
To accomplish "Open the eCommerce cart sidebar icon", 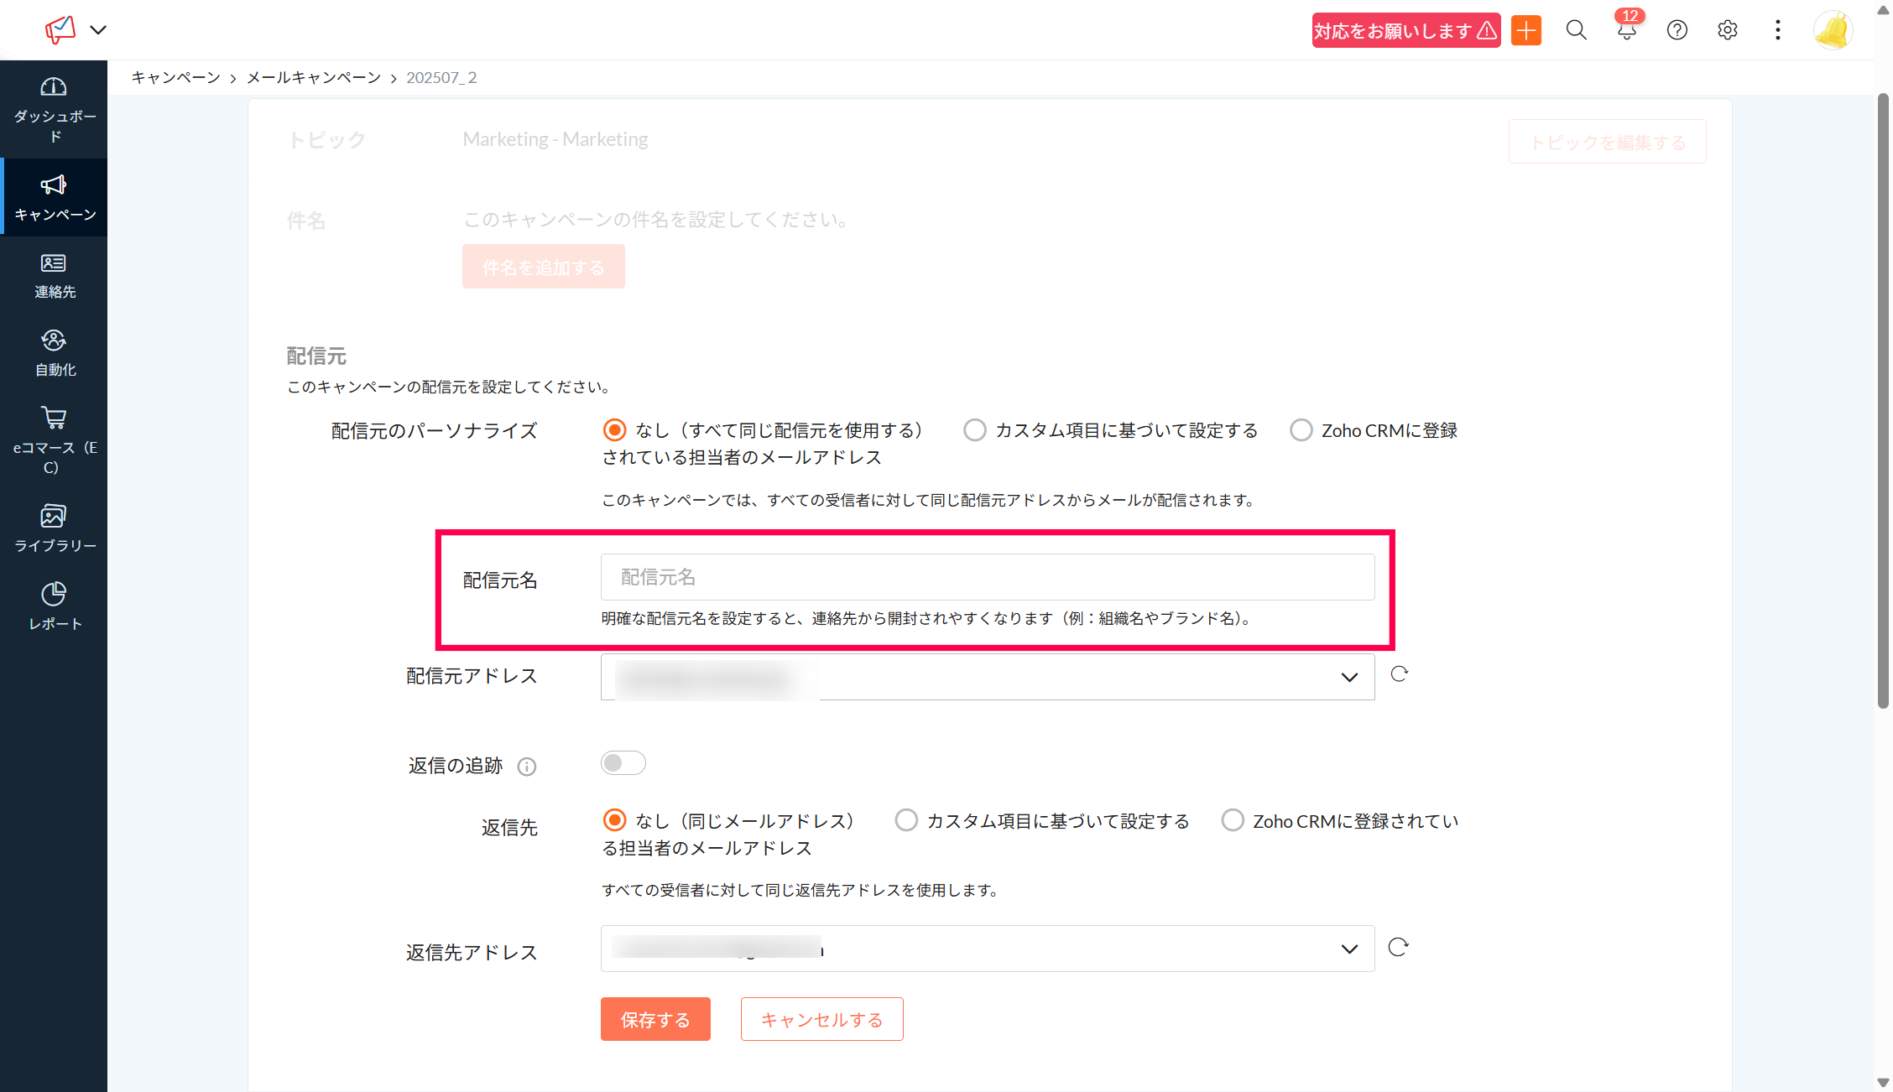I will click(x=54, y=418).
